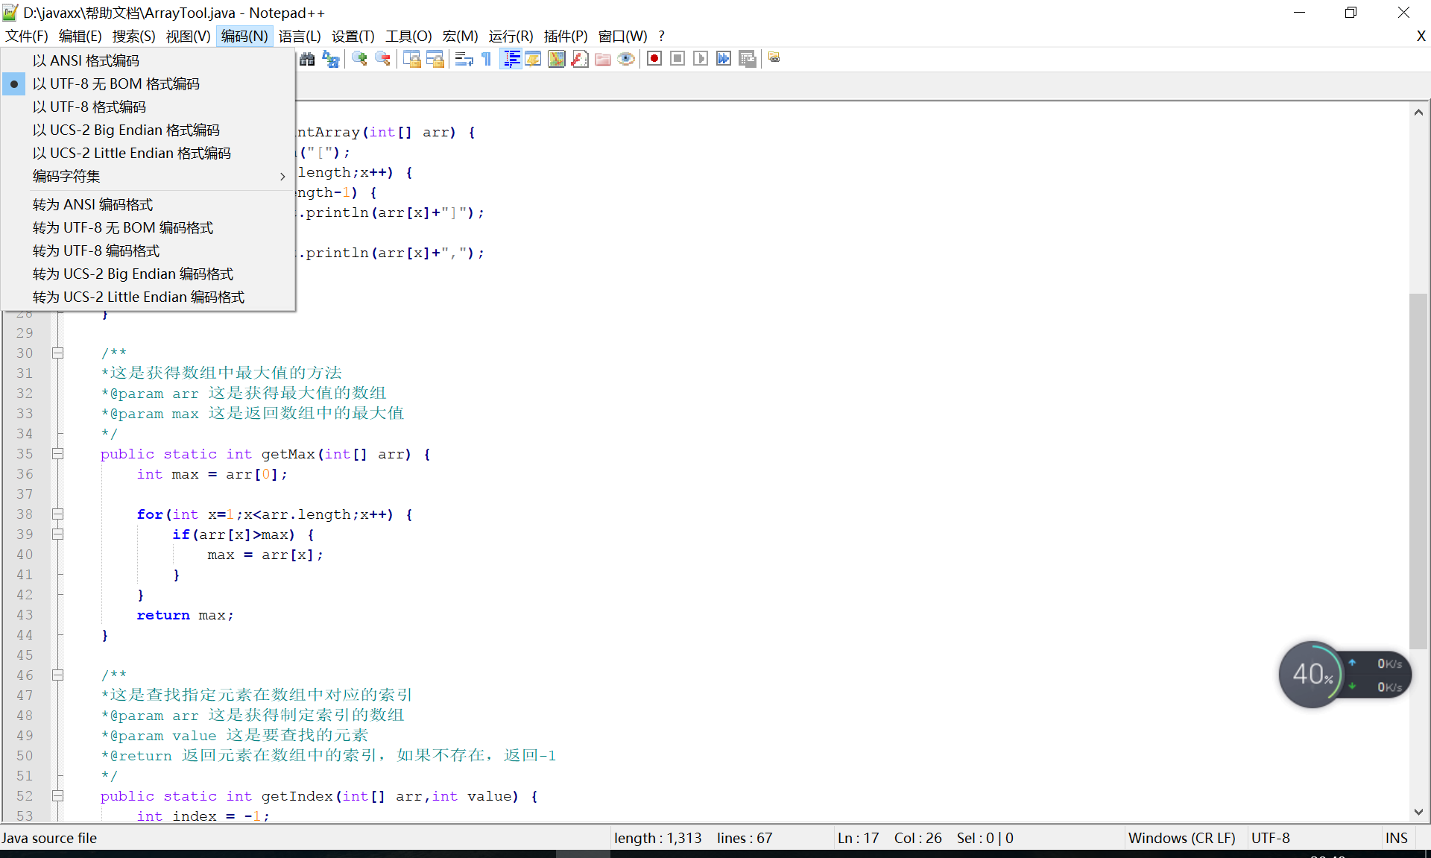Screen dimensions: 1431x858
Task: Open user-defined language dialog icon
Action: point(534,59)
